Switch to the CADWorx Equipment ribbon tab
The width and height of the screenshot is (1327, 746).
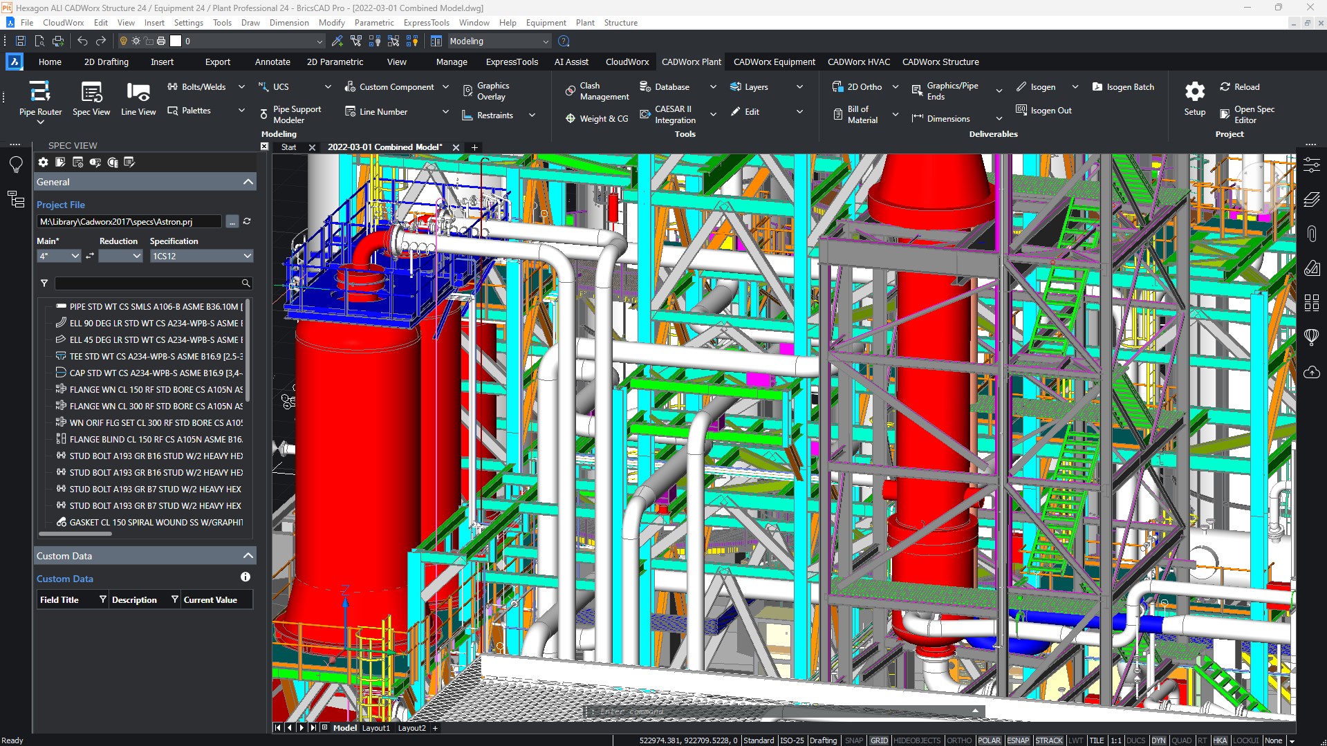pyautogui.click(x=774, y=62)
